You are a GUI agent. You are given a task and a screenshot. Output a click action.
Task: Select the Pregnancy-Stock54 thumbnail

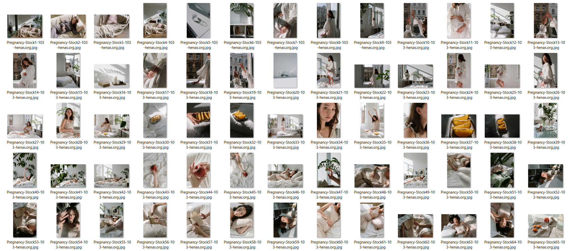pos(68,220)
